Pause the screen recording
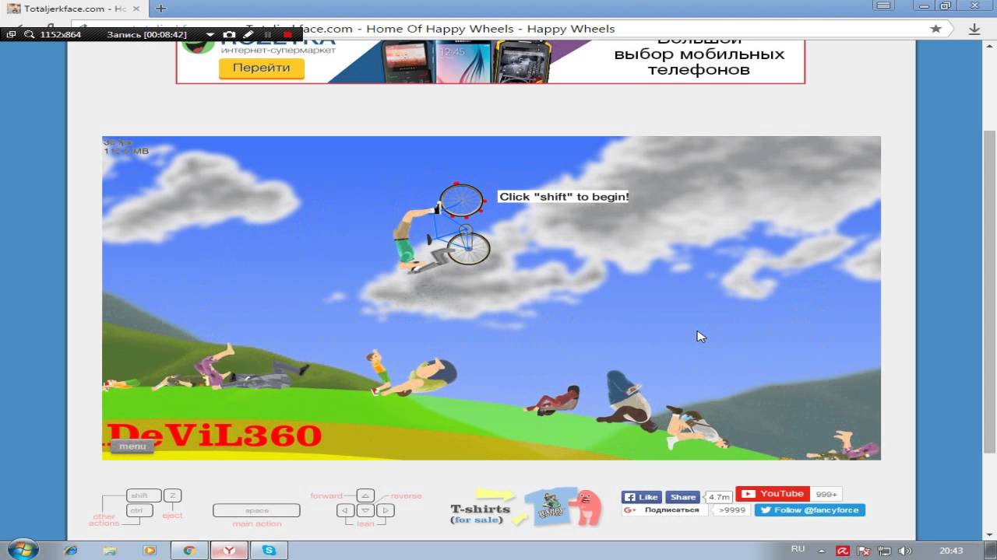Image resolution: width=997 pixels, height=560 pixels. (268, 35)
